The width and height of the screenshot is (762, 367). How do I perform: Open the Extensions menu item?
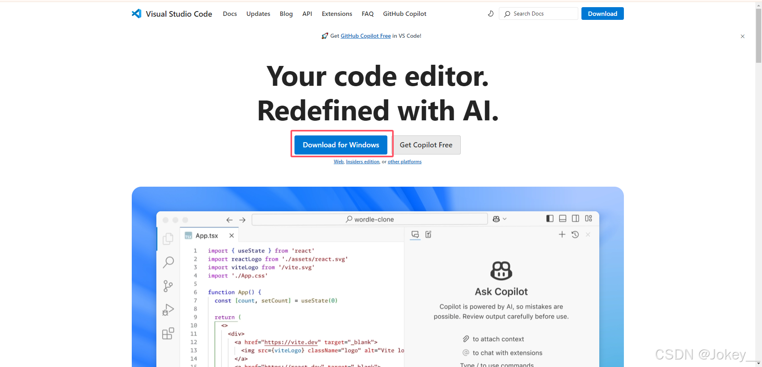click(x=337, y=14)
